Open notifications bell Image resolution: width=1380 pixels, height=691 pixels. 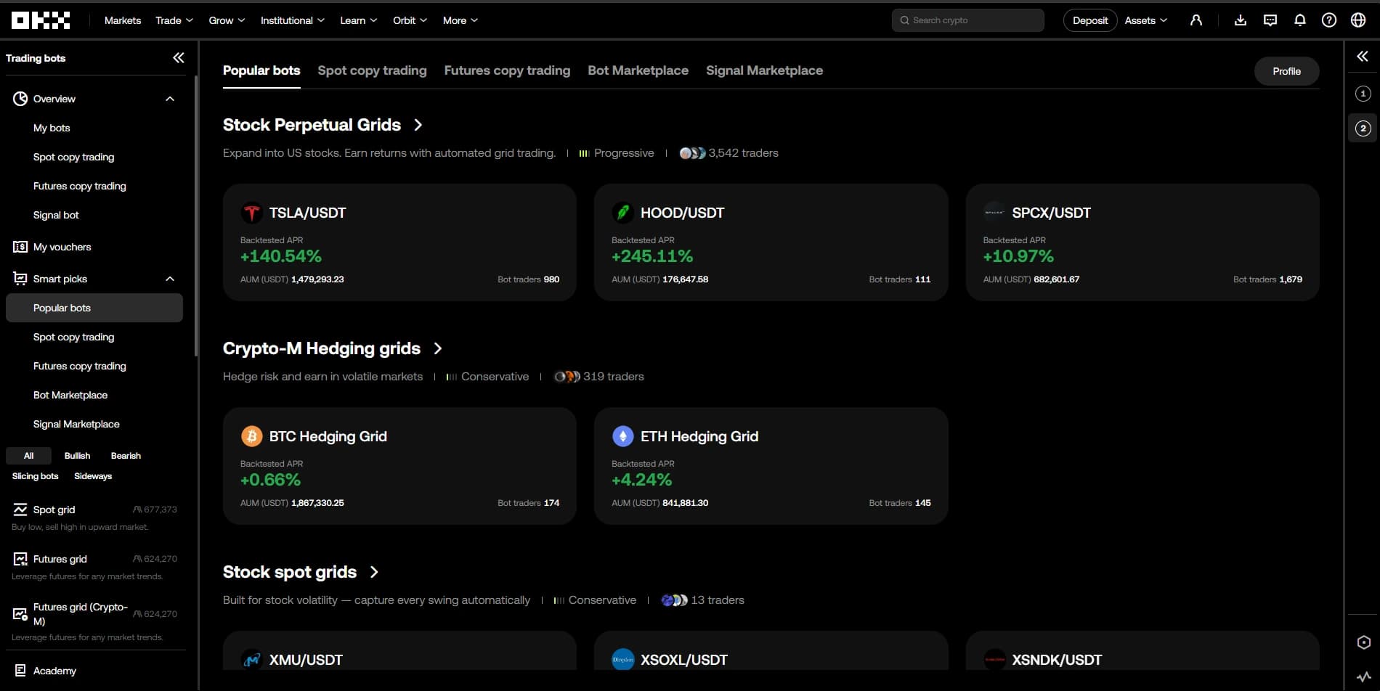tap(1300, 20)
